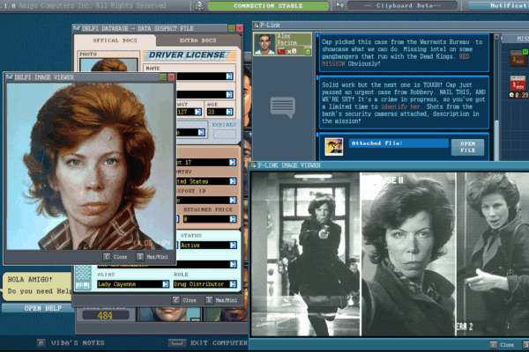
Task: Click the chat bubble icon in P-Link
Action: 282,106
